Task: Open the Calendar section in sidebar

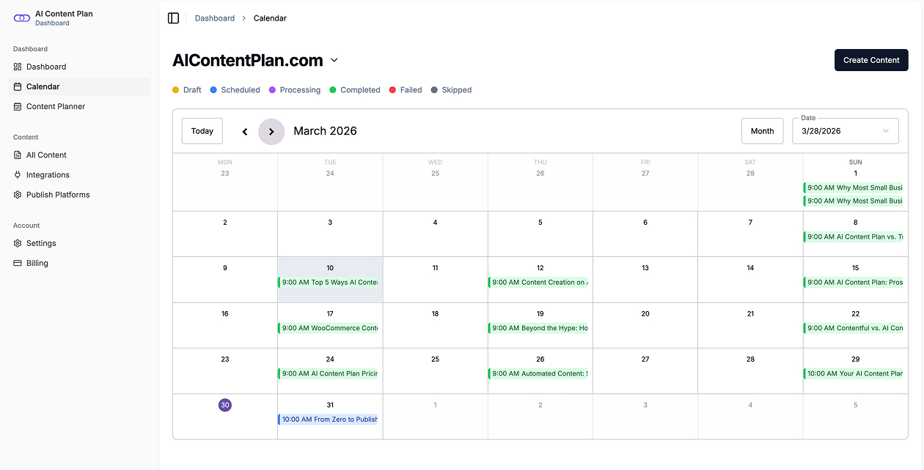Action: [44, 86]
